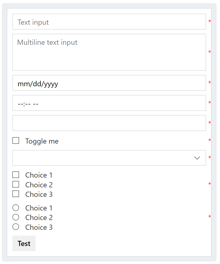The width and height of the screenshot is (220, 264).
Task: Select the Choice 1 radio button
Action: (x=16, y=207)
